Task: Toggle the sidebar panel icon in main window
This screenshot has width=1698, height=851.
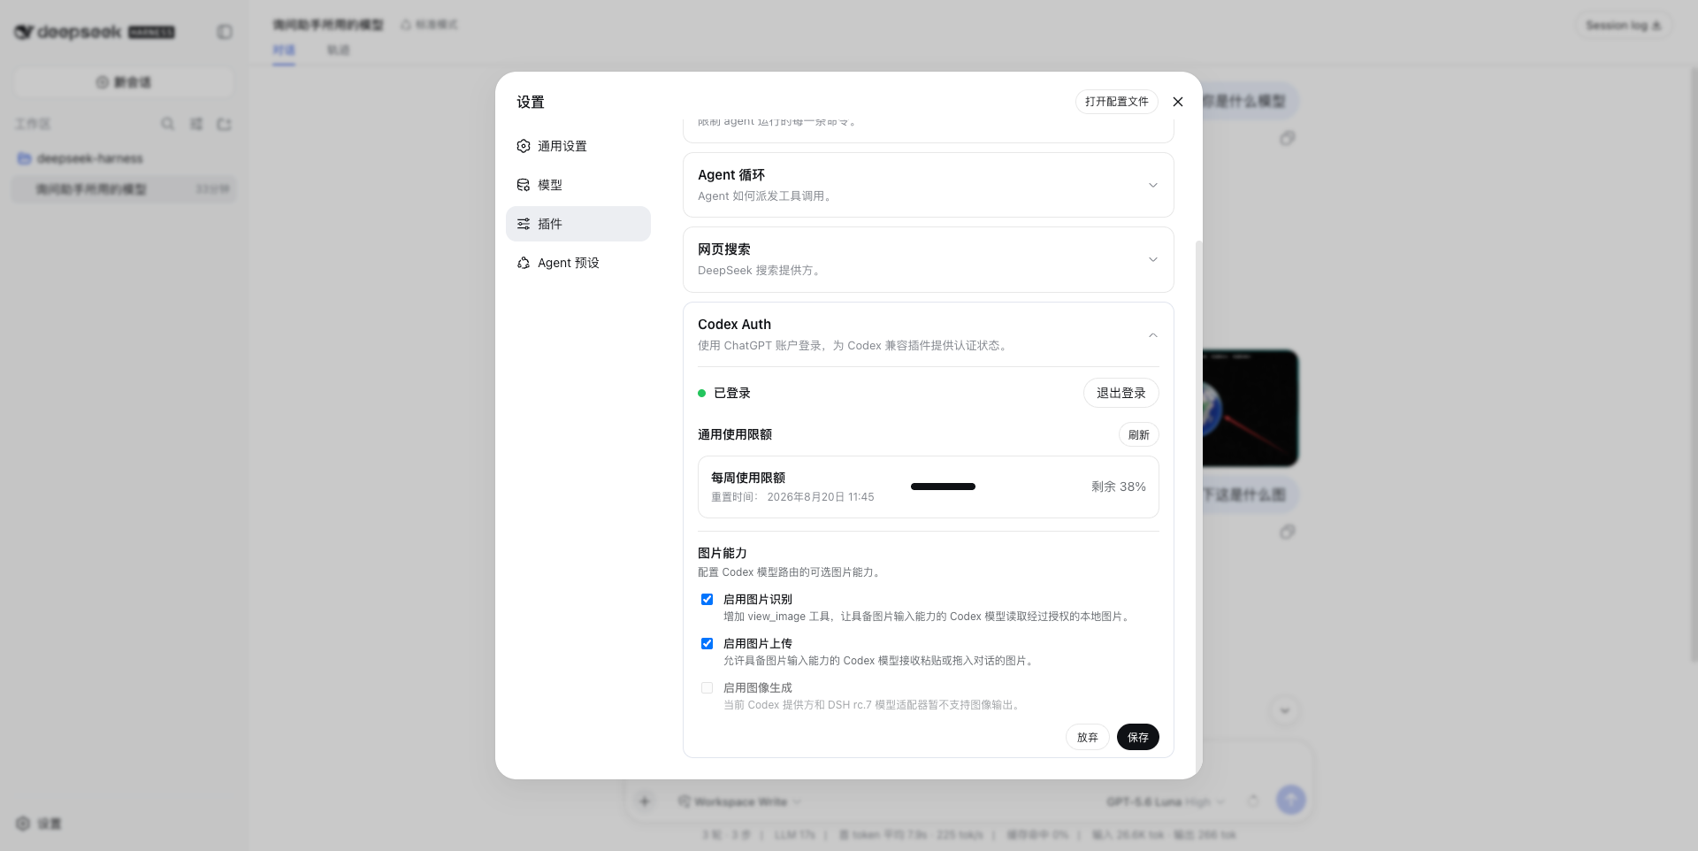Action: coord(225,32)
